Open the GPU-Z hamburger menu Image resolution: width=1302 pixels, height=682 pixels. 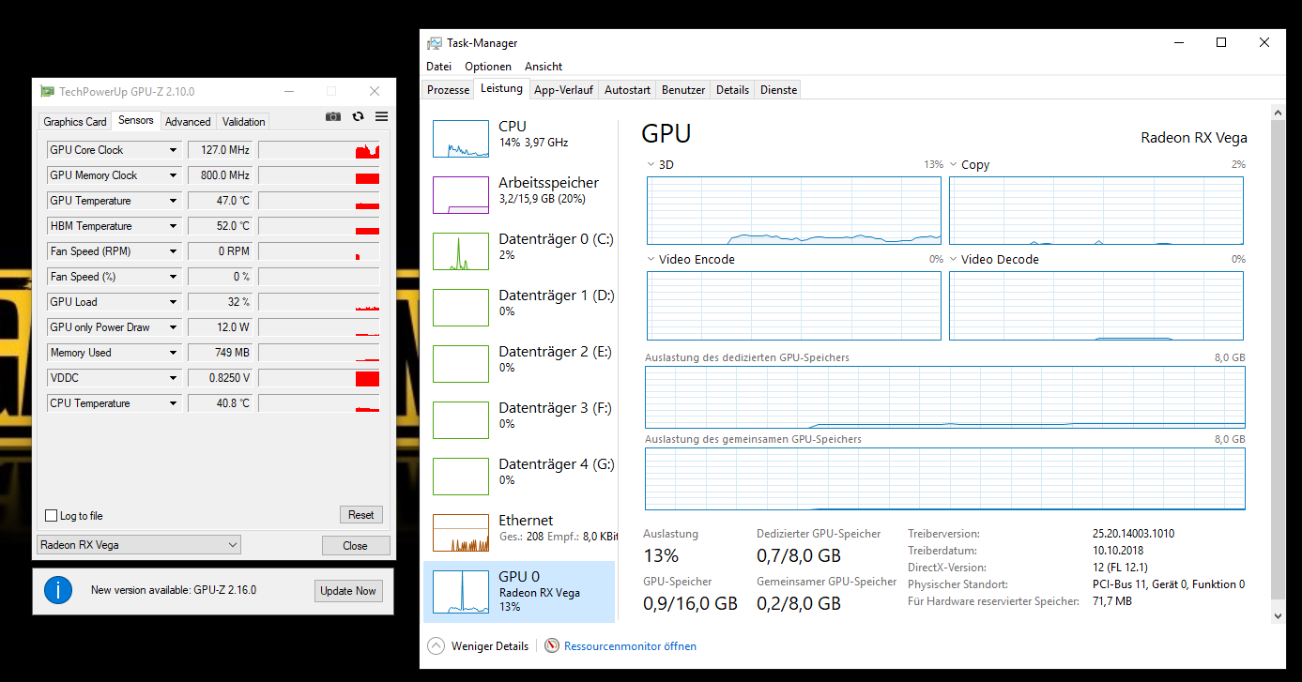[381, 116]
